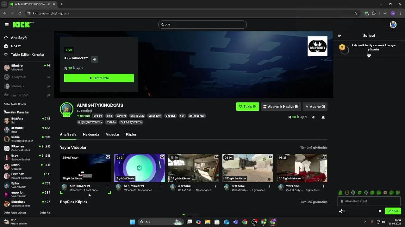This screenshot has height=227, width=405.
Task: Open options menu of the 08:04 warzone video
Action: click(x=270, y=186)
